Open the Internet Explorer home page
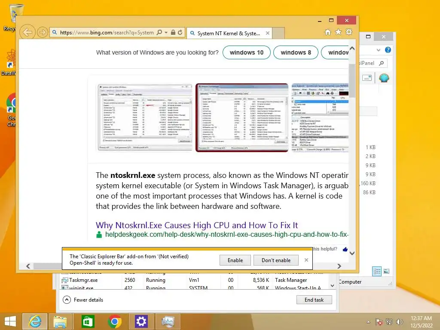Screen dimensions: 440x330 pyautogui.click(x=328, y=32)
